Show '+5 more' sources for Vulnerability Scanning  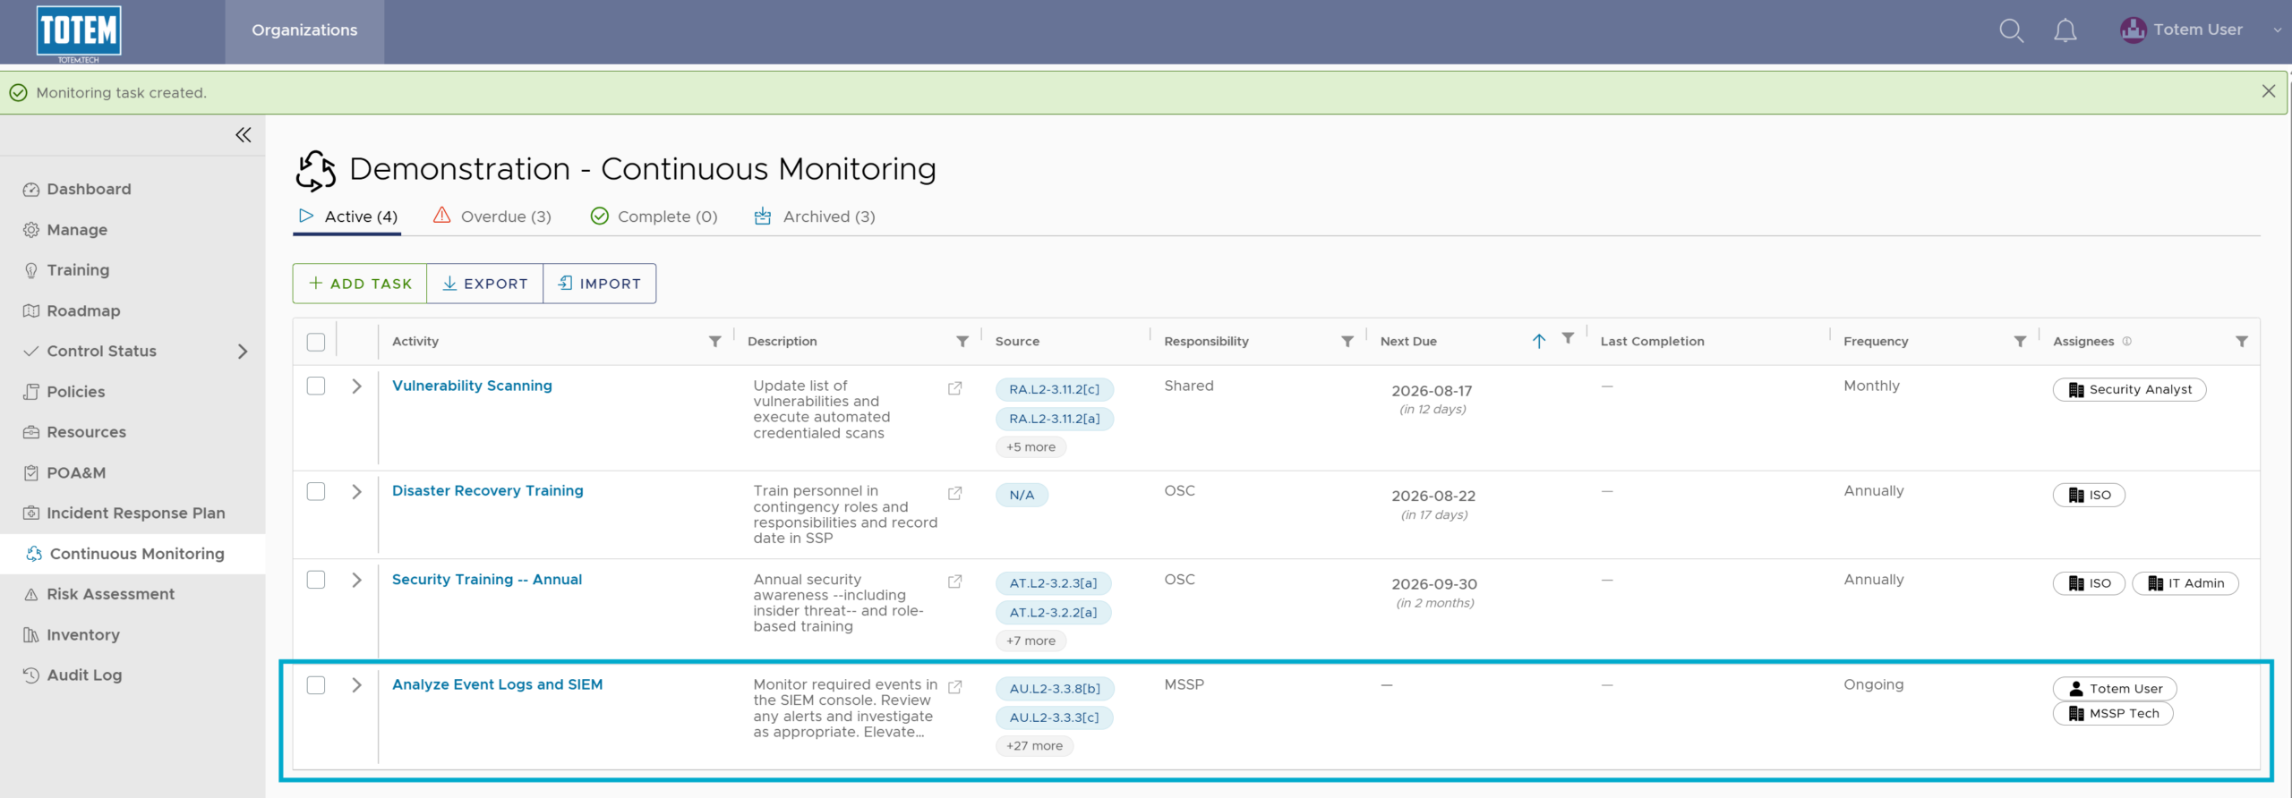(x=1031, y=447)
